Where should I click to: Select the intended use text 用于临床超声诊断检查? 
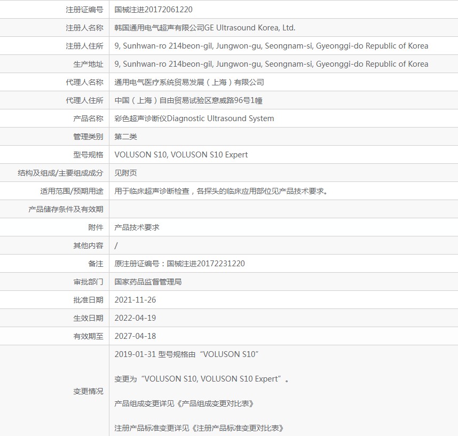(152, 191)
